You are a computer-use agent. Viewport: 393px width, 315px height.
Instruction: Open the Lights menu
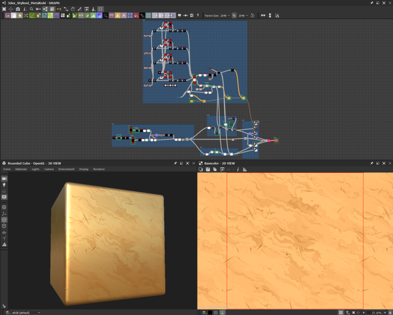pos(36,169)
